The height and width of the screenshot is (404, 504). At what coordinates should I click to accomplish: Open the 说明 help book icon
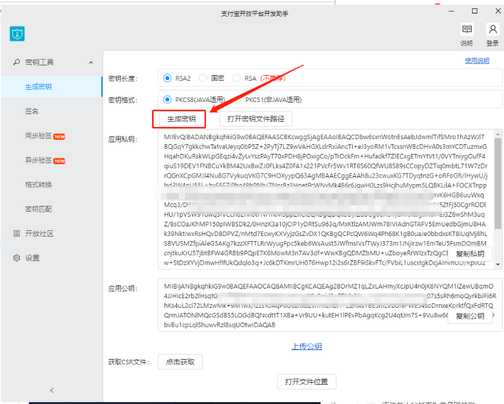(467, 29)
